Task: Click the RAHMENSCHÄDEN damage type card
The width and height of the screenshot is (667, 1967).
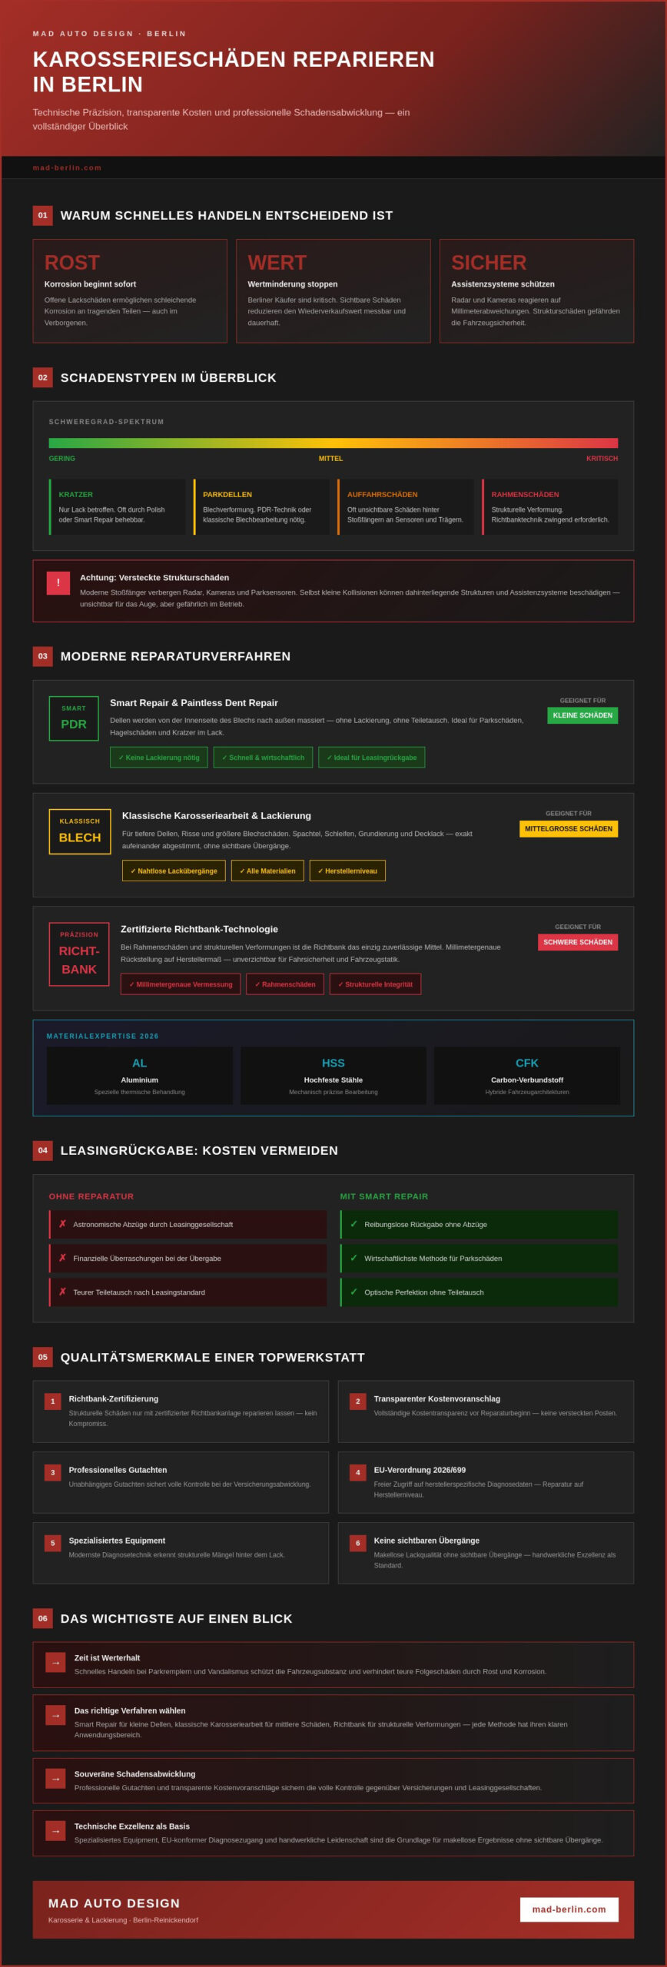Action: (550, 507)
